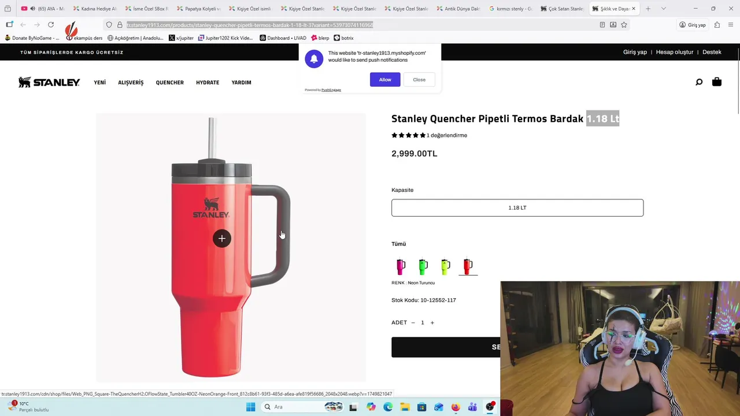
Task: Open the YARDIM menu
Action: point(241,83)
